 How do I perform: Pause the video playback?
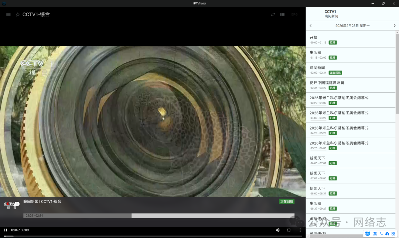6,230
